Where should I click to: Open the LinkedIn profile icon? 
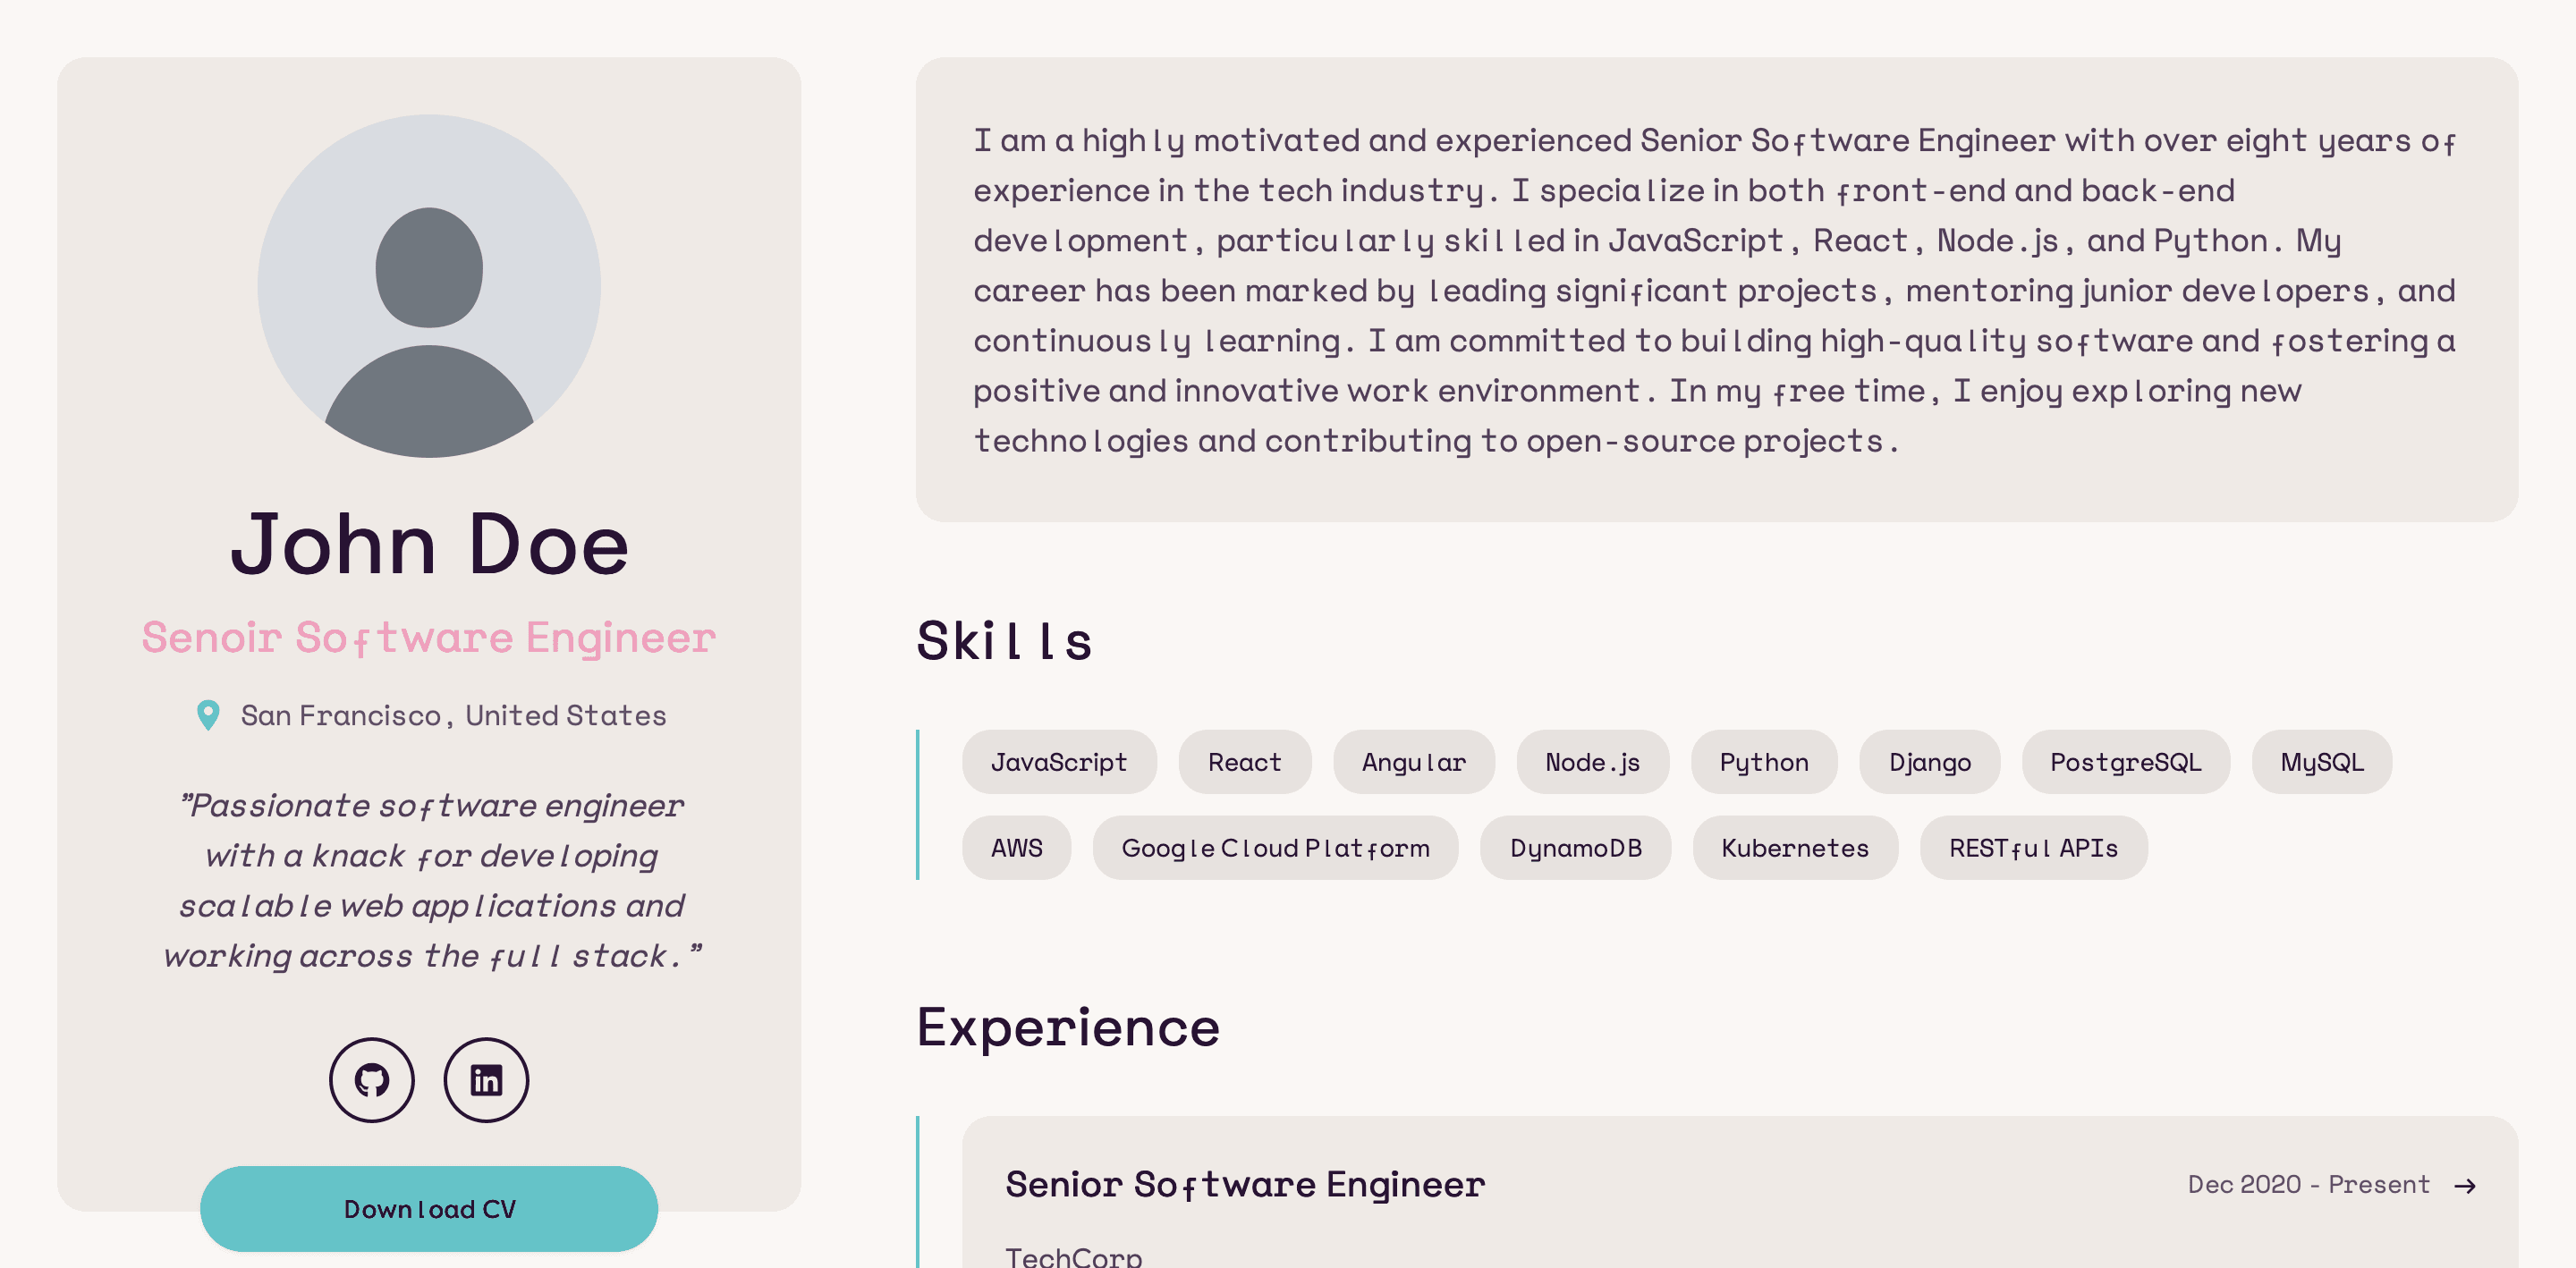tap(486, 1080)
